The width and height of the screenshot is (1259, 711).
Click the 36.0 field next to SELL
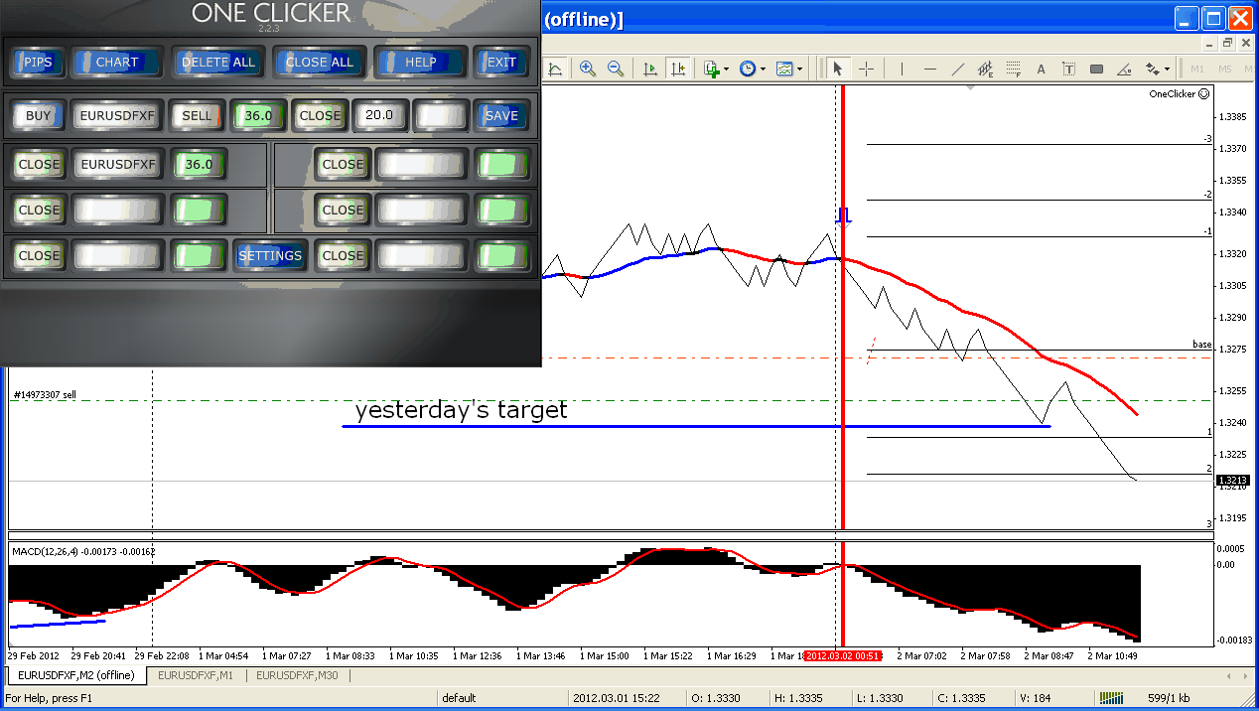pos(258,115)
